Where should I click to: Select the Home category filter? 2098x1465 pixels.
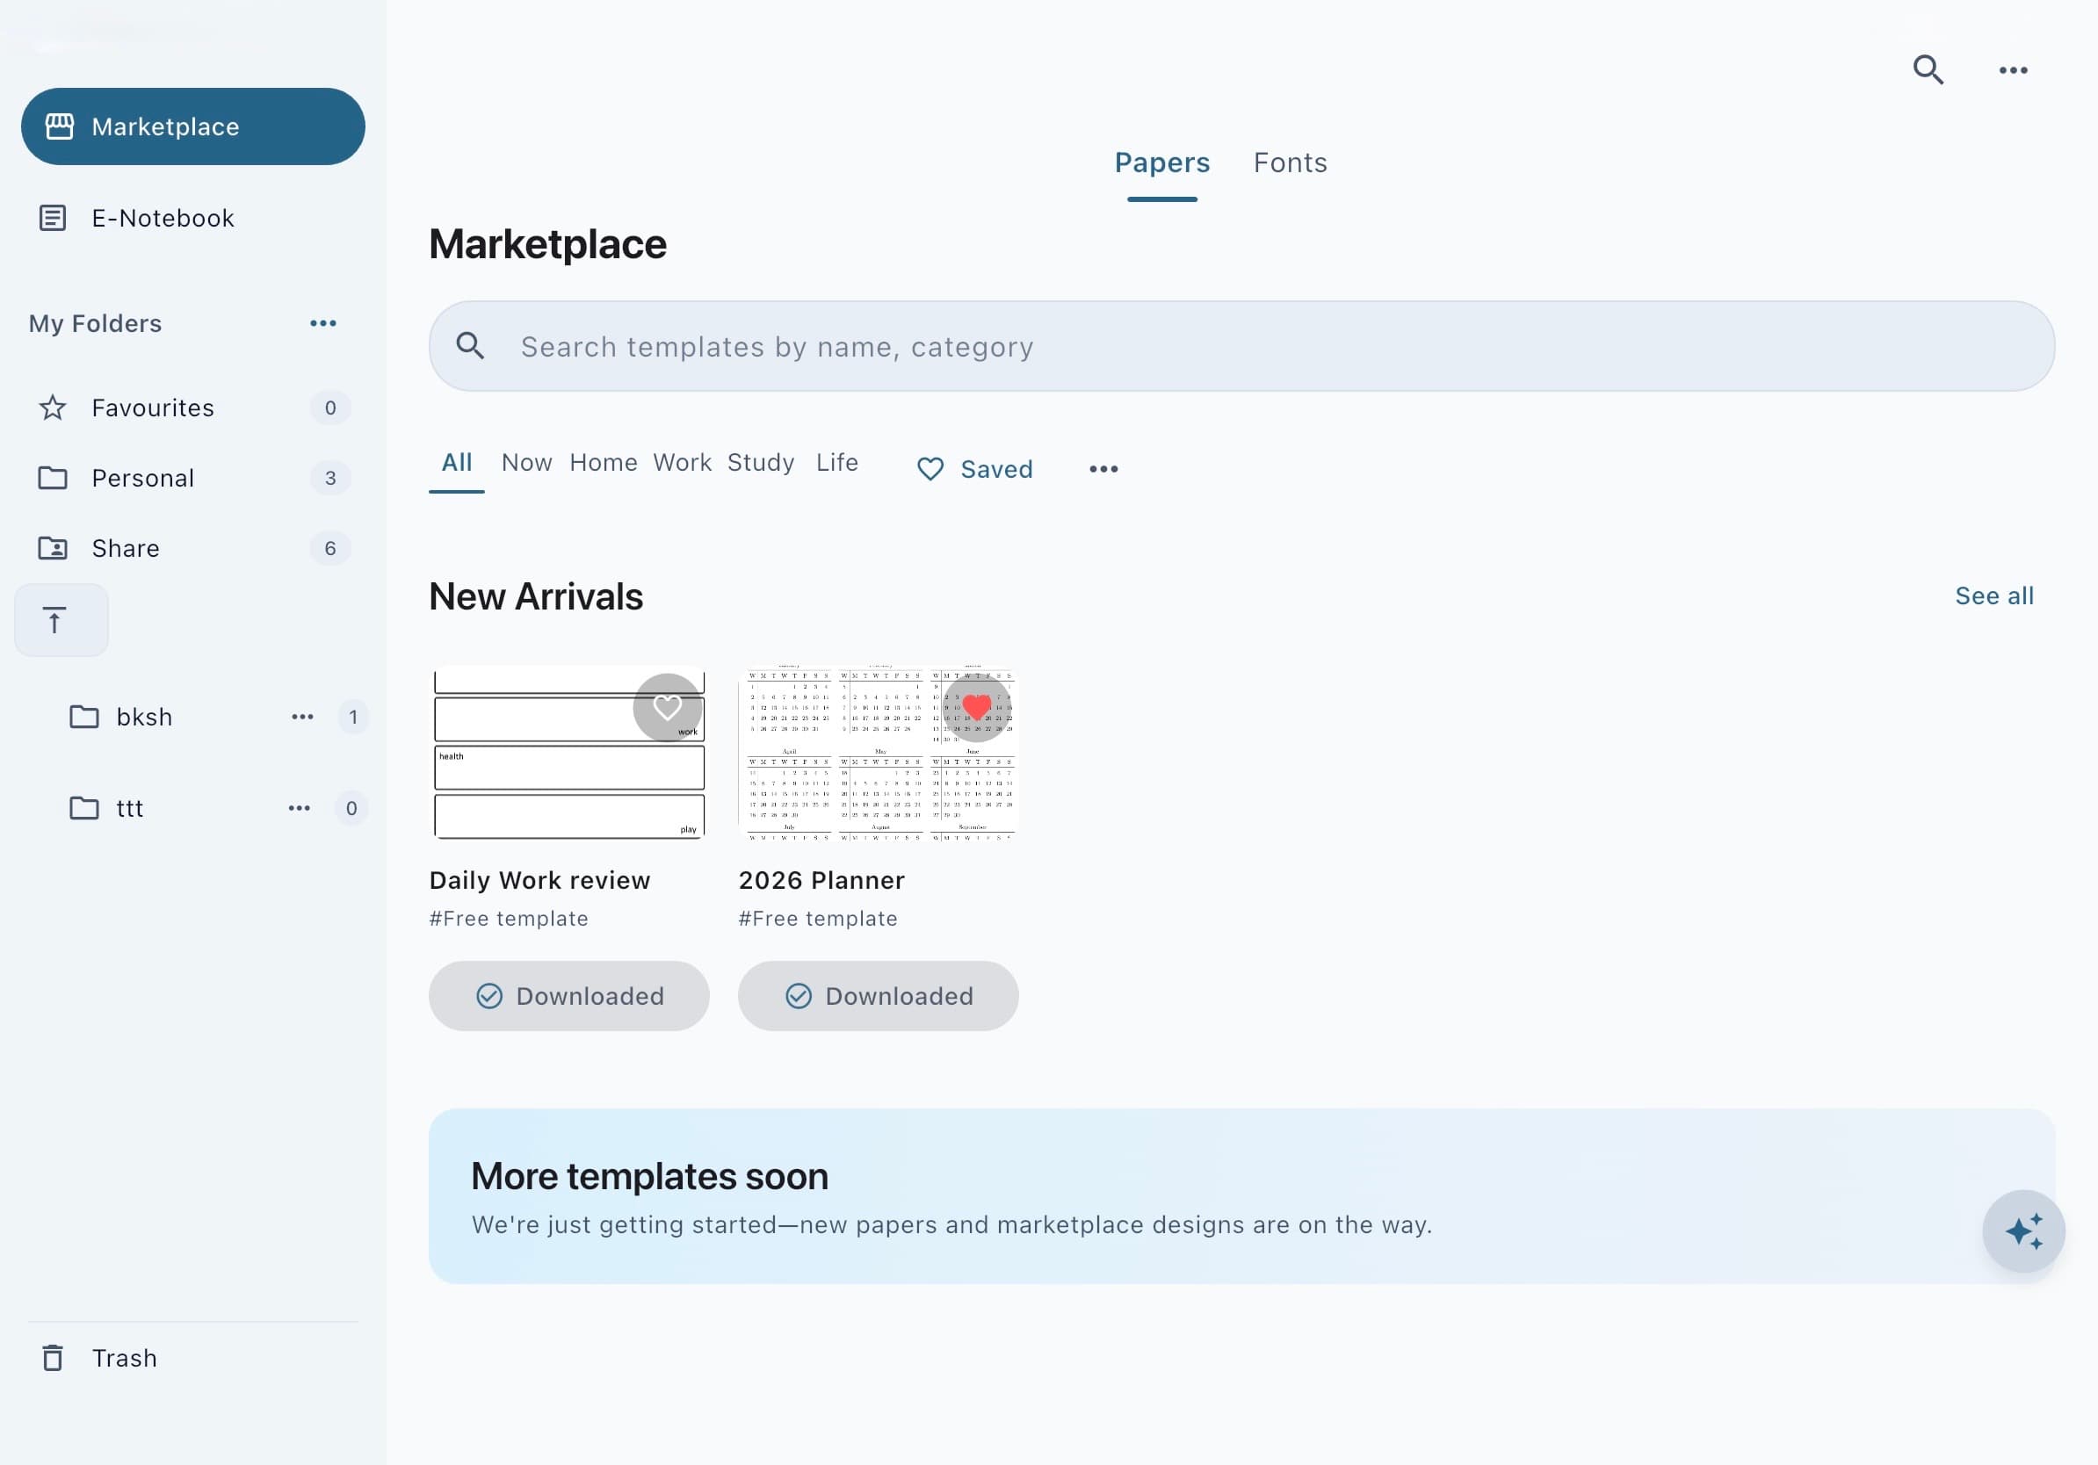click(603, 462)
